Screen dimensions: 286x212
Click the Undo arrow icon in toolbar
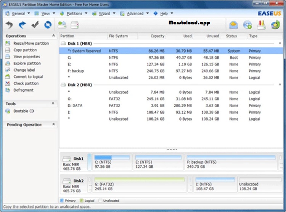[x=9, y=25]
